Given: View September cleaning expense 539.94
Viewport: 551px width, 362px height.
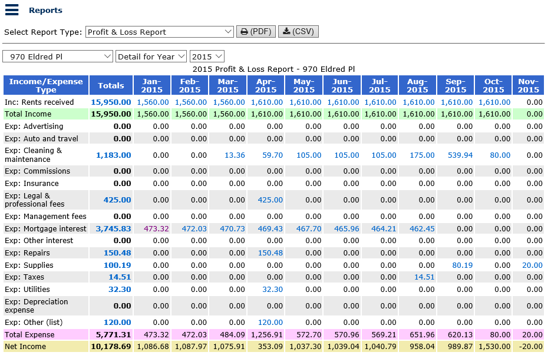Looking at the screenshot, I should [460, 155].
